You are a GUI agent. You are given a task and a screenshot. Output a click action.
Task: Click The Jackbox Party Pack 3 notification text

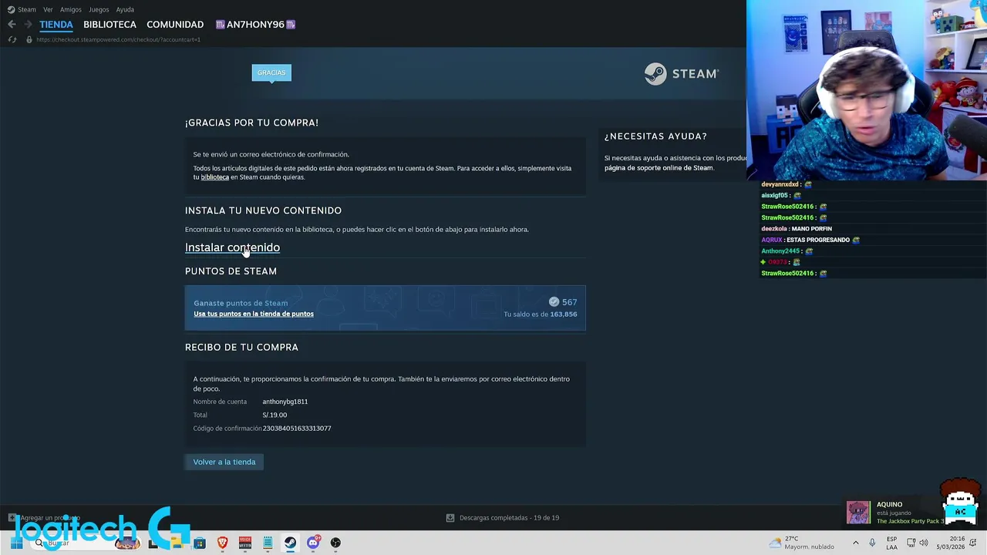tap(910, 521)
